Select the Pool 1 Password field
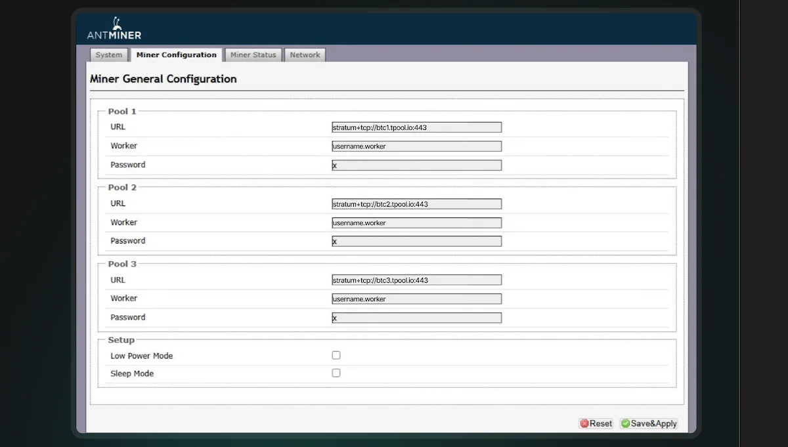The height and width of the screenshot is (447, 788). pos(416,165)
